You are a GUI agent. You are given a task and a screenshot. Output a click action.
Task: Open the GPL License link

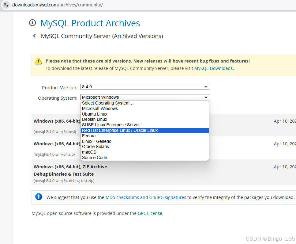pyautogui.click(x=150, y=213)
